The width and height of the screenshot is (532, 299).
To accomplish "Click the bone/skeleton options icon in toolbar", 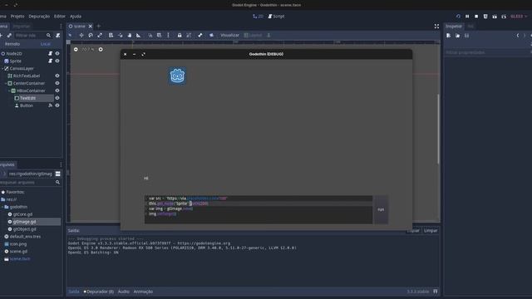I will pos(200,35).
